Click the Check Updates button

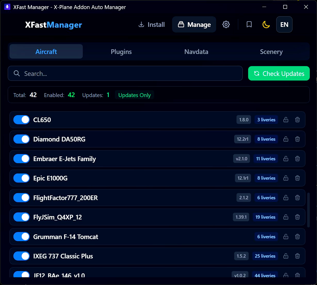coord(279,74)
